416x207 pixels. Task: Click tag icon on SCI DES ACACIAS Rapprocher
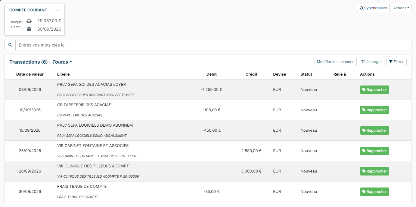pos(364,90)
